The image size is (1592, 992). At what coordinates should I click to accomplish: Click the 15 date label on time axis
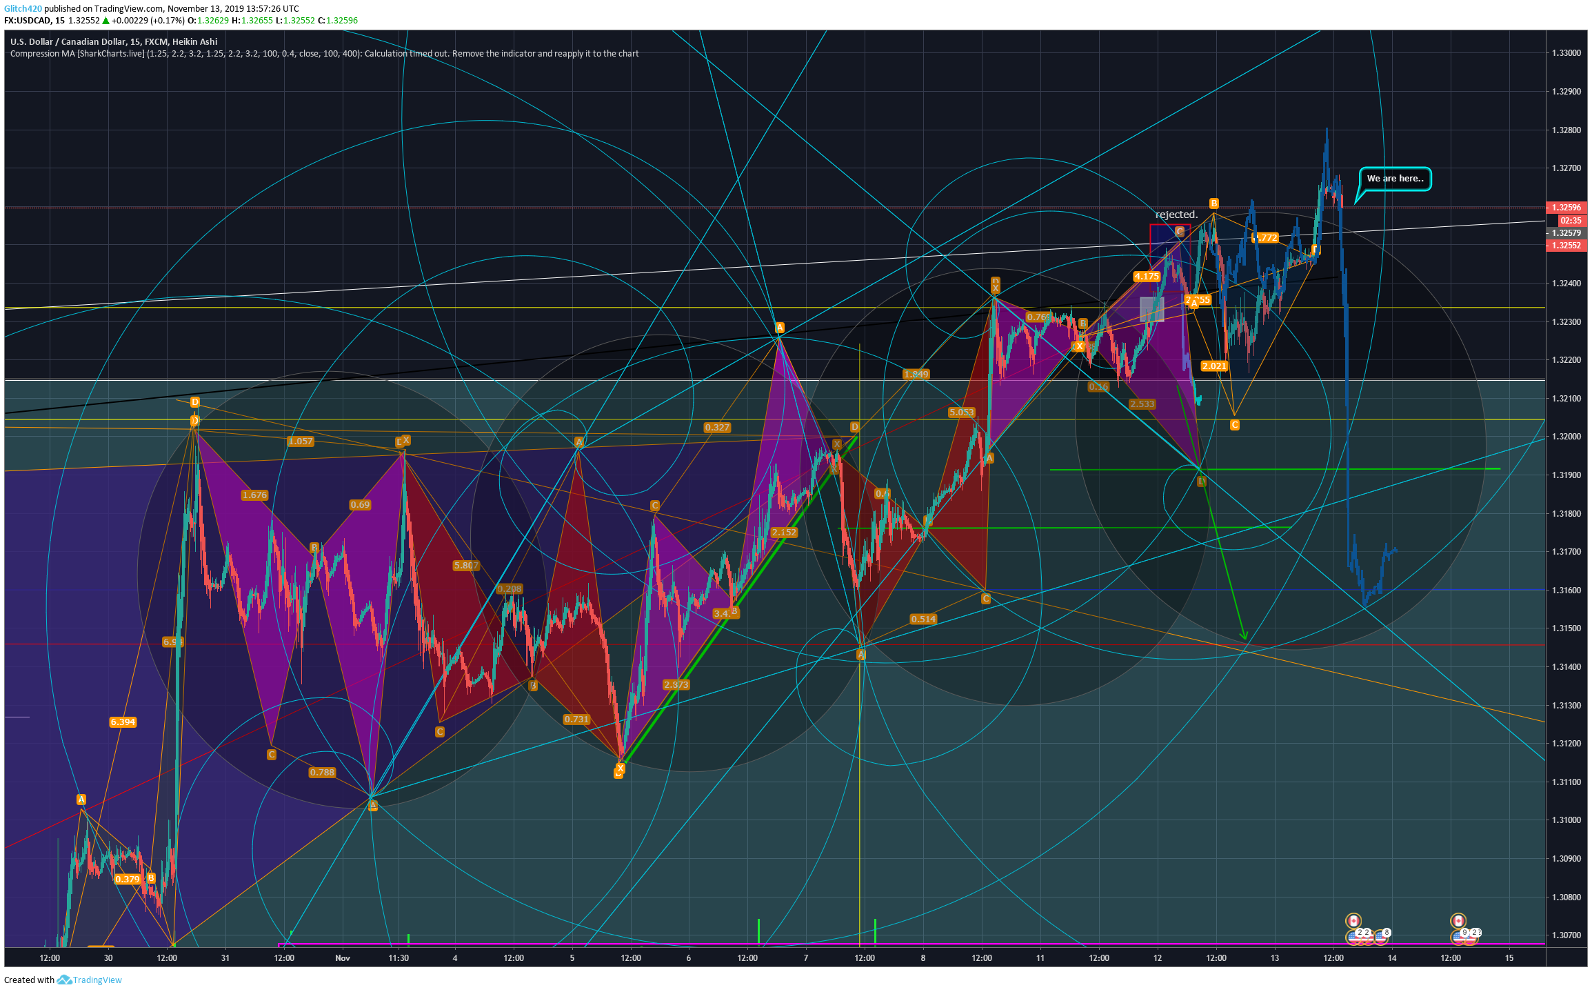[x=1509, y=958]
